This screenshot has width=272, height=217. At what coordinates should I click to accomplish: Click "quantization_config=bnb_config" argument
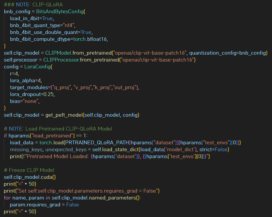coord(227,53)
